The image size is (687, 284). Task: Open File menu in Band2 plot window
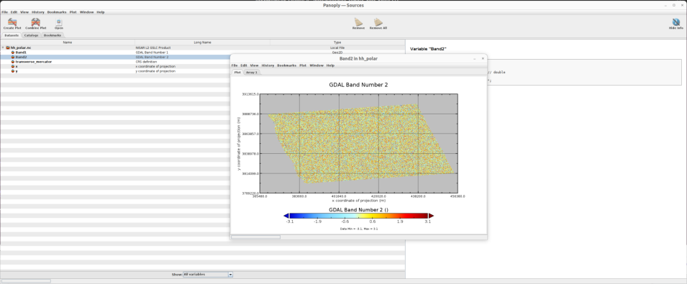pos(235,65)
